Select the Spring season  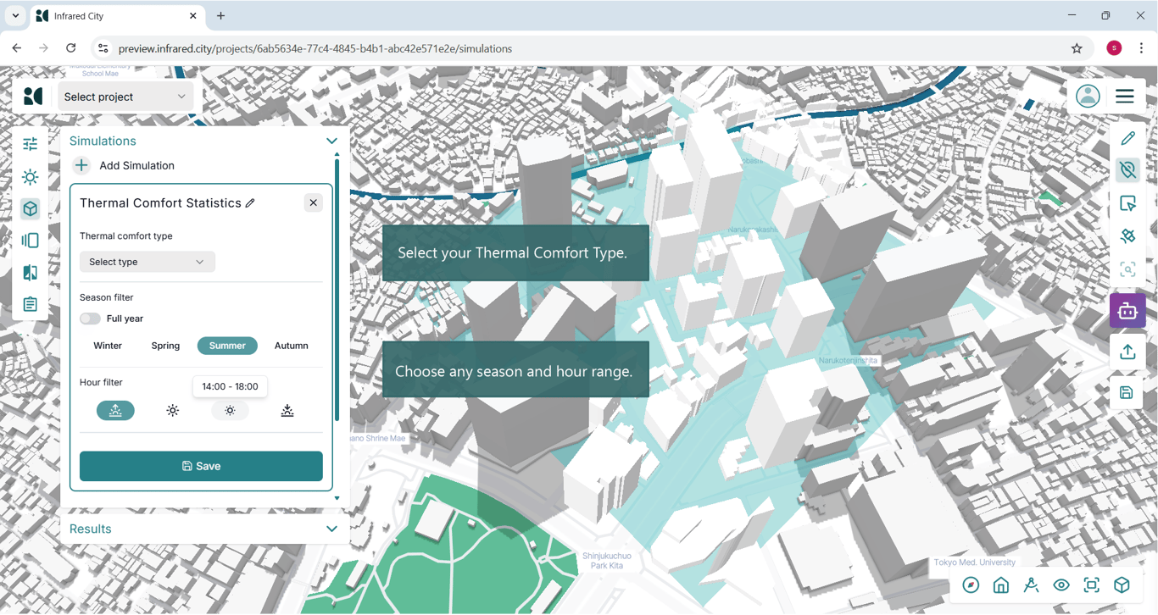pyautogui.click(x=165, y=346)
